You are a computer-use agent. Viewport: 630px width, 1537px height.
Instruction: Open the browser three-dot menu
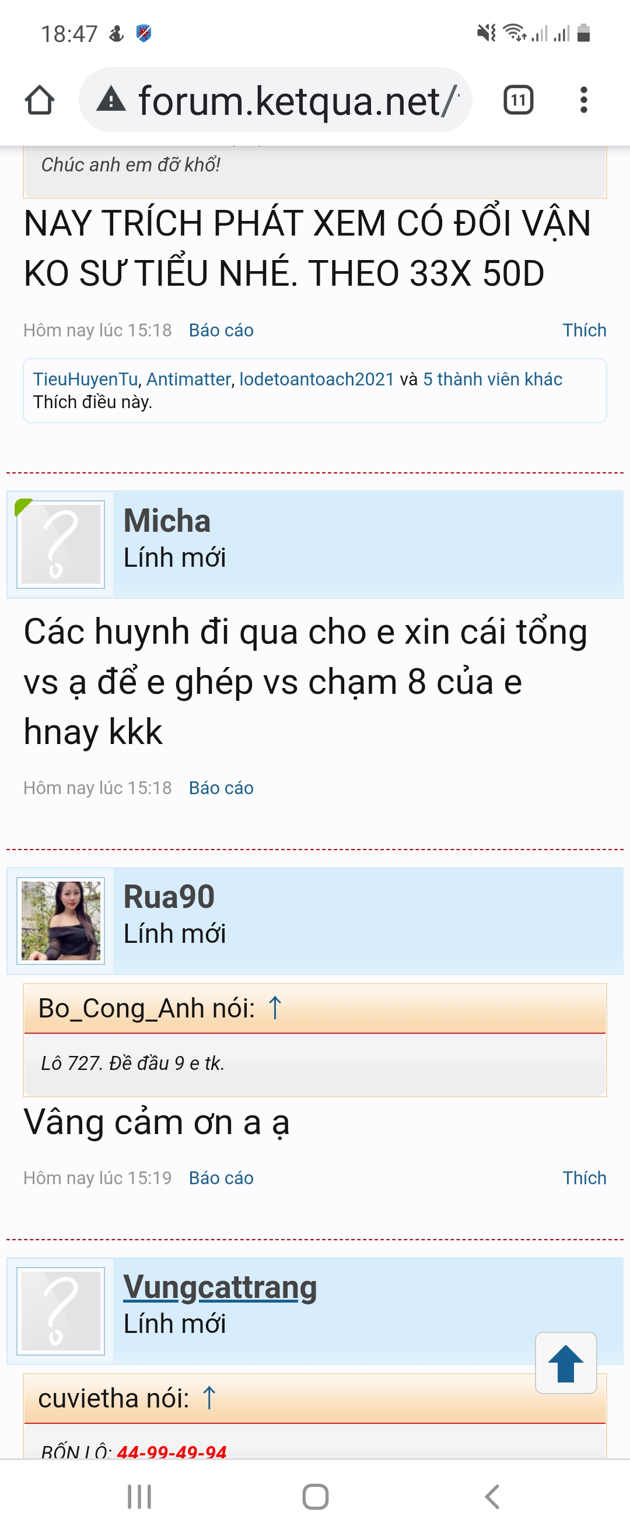coord(583,100)
